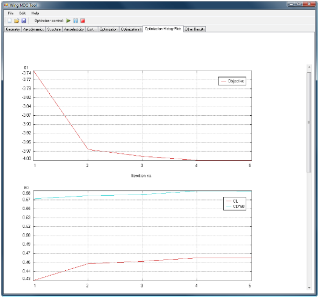Click the 'Iteration no.' axis label

tap(142, 176)
